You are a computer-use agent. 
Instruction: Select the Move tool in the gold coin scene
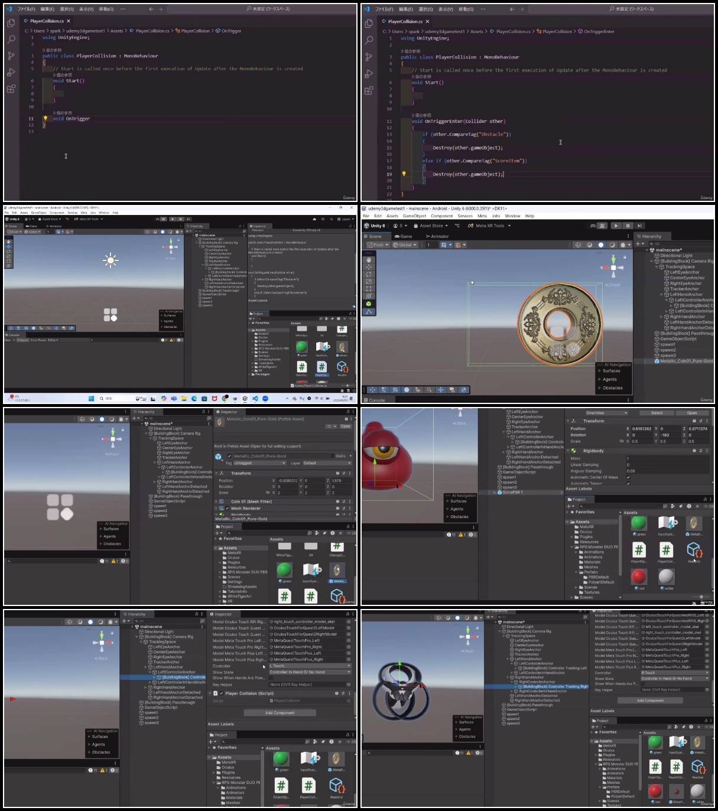click(369, 267)
